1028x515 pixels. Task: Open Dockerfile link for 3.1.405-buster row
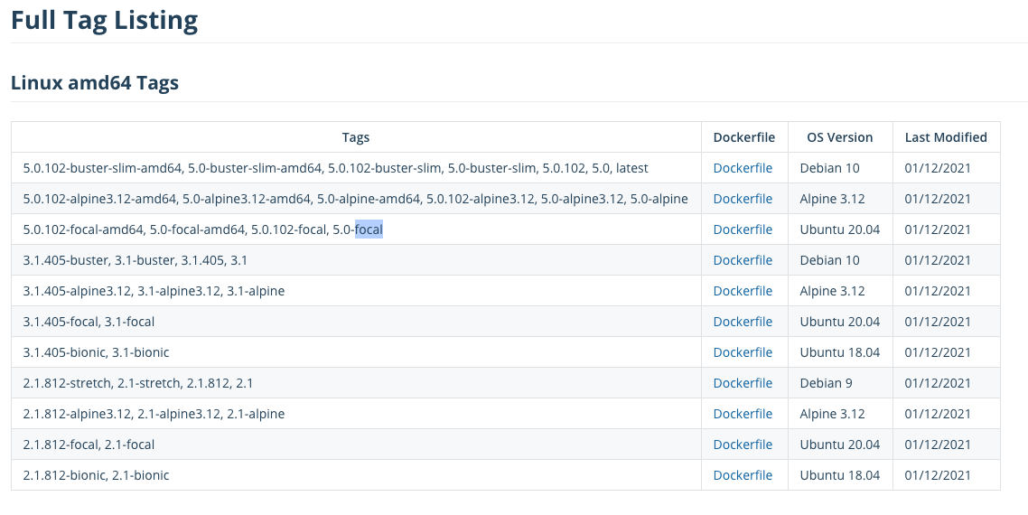743,260
